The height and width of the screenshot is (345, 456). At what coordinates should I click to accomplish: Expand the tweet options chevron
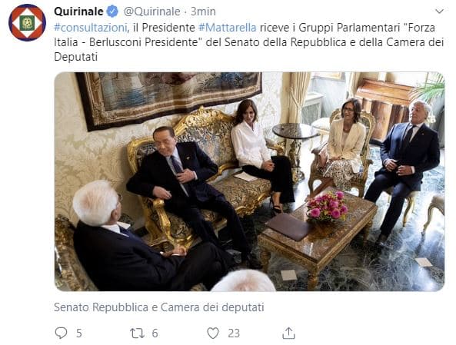tap(439, 12)
